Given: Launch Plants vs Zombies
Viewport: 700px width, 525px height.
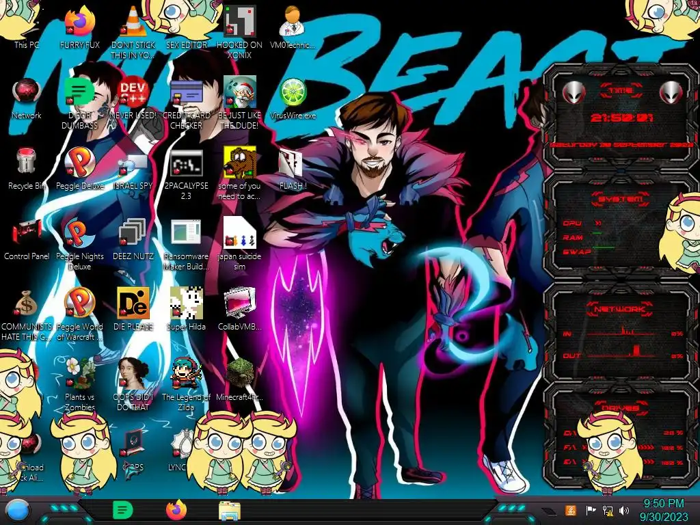Looking at the screenshot, I should (x=79, y=385).
